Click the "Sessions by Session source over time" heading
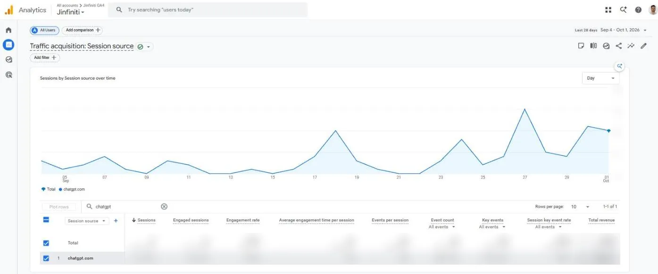 [77, 78]
